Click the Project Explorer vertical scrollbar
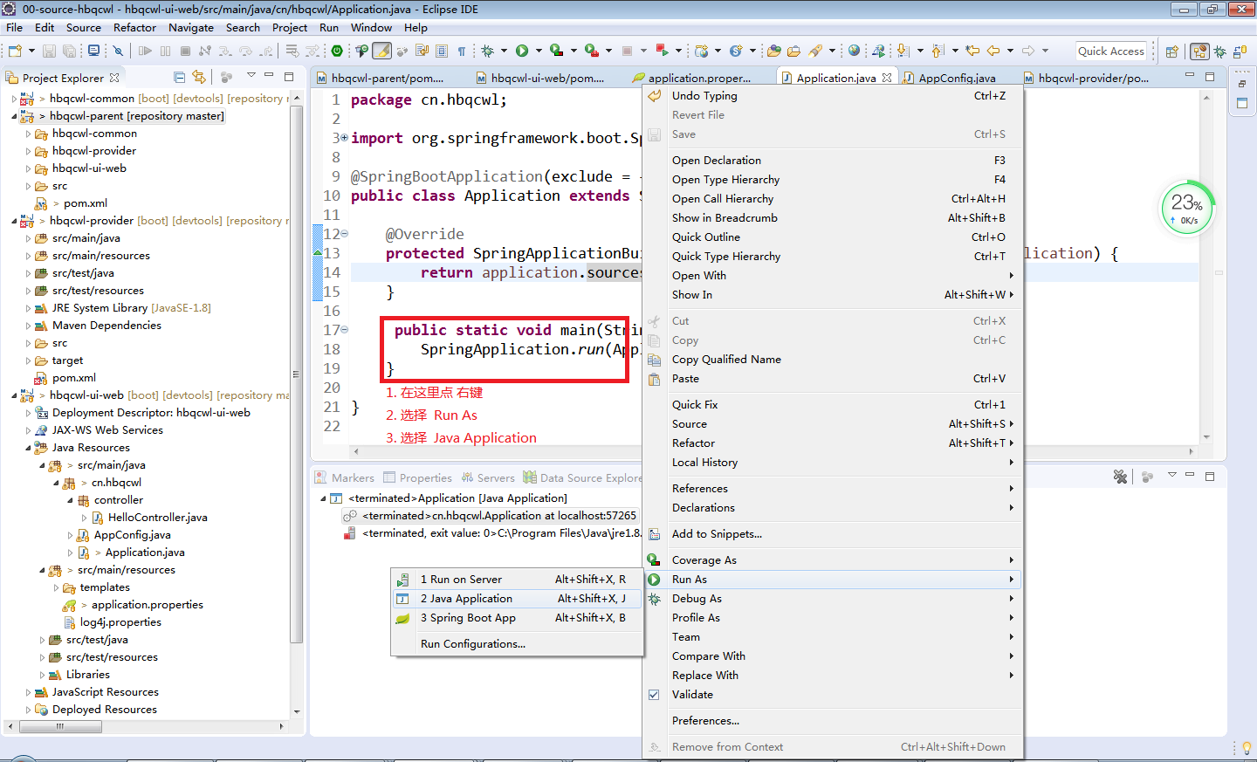Screen dimensions: 1257x762 [297, 375]
